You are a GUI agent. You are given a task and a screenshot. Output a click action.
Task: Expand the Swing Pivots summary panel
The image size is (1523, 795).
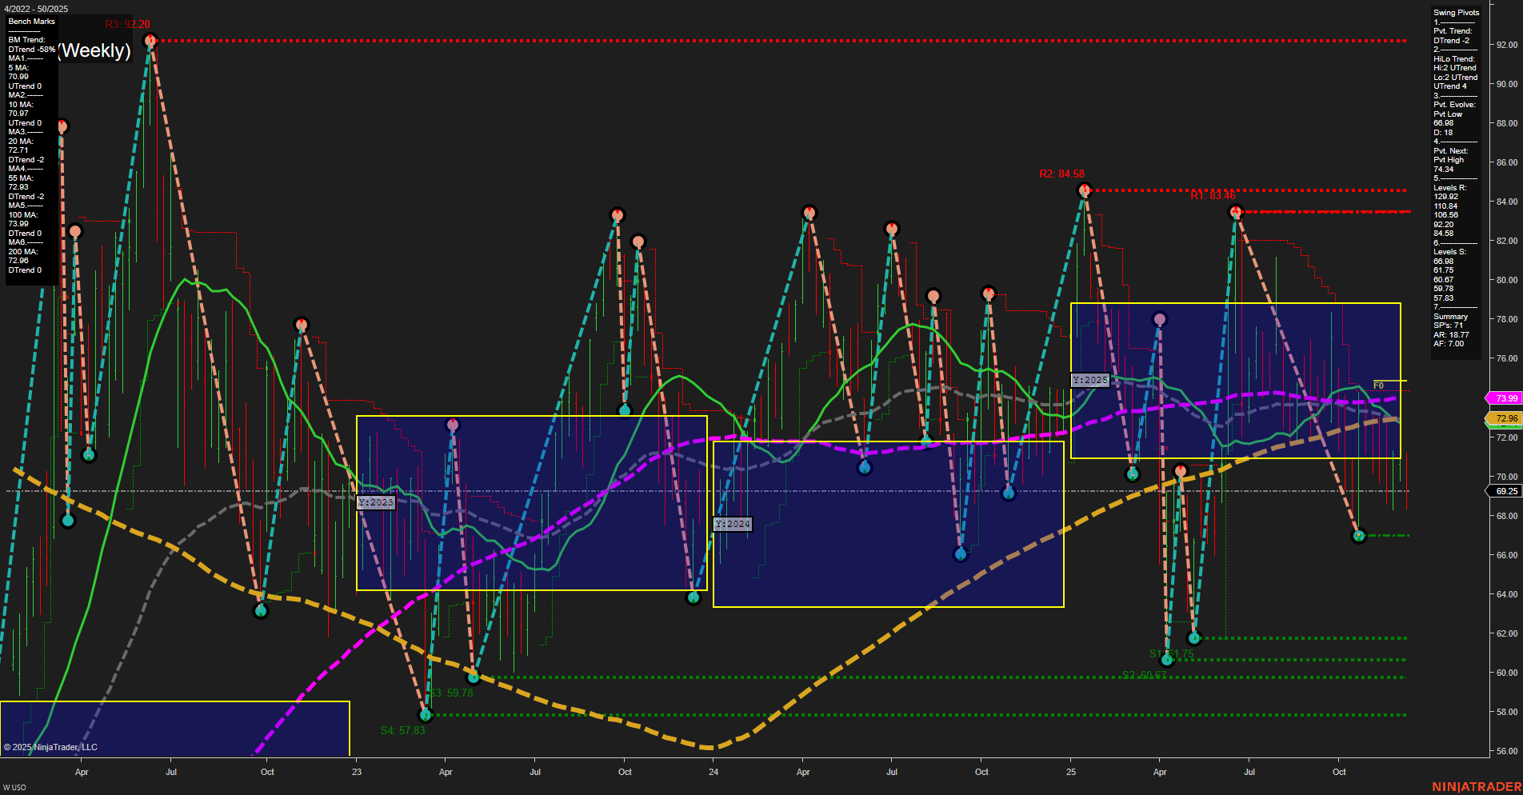[x=1454, y=12]
